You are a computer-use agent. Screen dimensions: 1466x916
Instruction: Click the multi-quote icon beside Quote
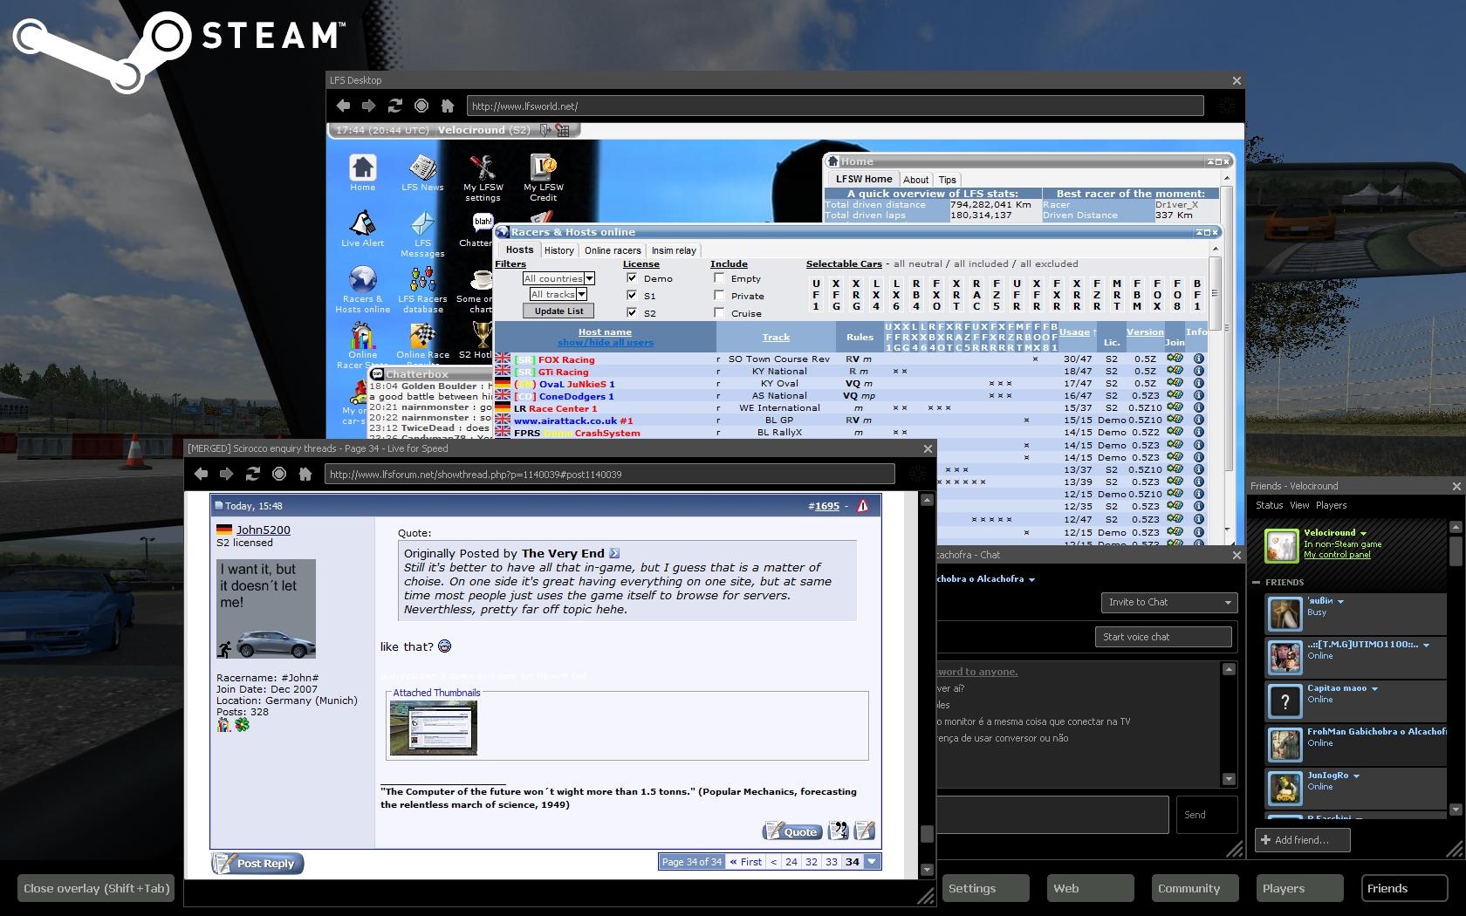click(x=839, y=831)
